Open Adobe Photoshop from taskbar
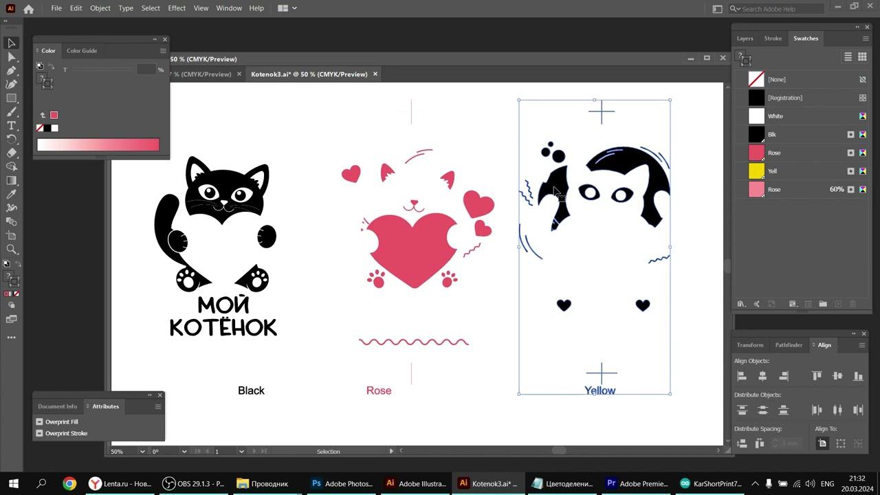Image resolution: width=880 pixels, height=495 pixels. coord(342,483)
